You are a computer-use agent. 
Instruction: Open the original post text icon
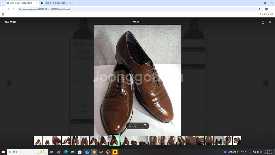point(145,126)
